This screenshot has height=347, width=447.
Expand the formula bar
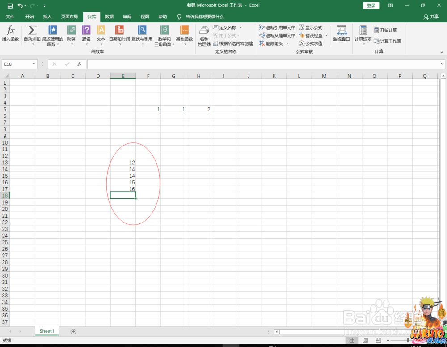pos(442,64)
